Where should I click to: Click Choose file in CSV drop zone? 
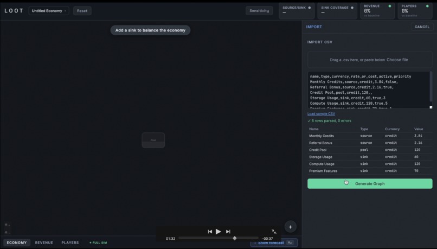pos(397,60)
